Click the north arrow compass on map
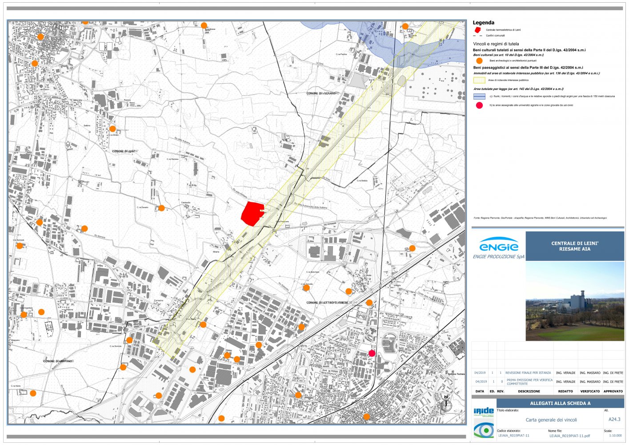The height and width of the screenshot is (445, 629). click(x=446, y=404)
